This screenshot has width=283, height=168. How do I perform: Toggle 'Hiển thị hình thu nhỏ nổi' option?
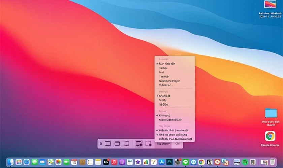174,130
